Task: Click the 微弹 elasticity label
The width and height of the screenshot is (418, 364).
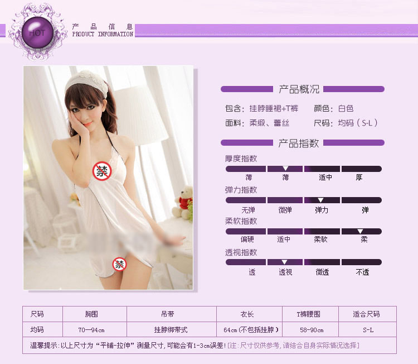Action: [285, 210]
